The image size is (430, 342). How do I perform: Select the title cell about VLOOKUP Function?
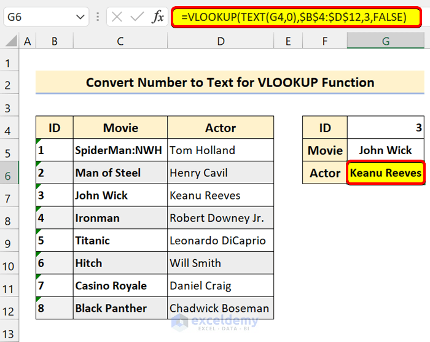coord(230,82)
